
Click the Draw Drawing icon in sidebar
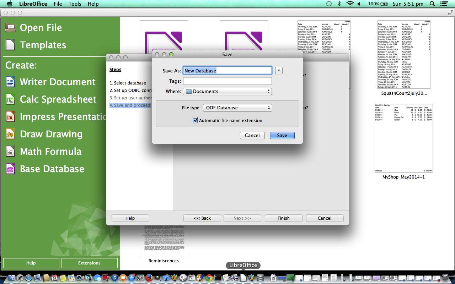click(x=10, y=134)
